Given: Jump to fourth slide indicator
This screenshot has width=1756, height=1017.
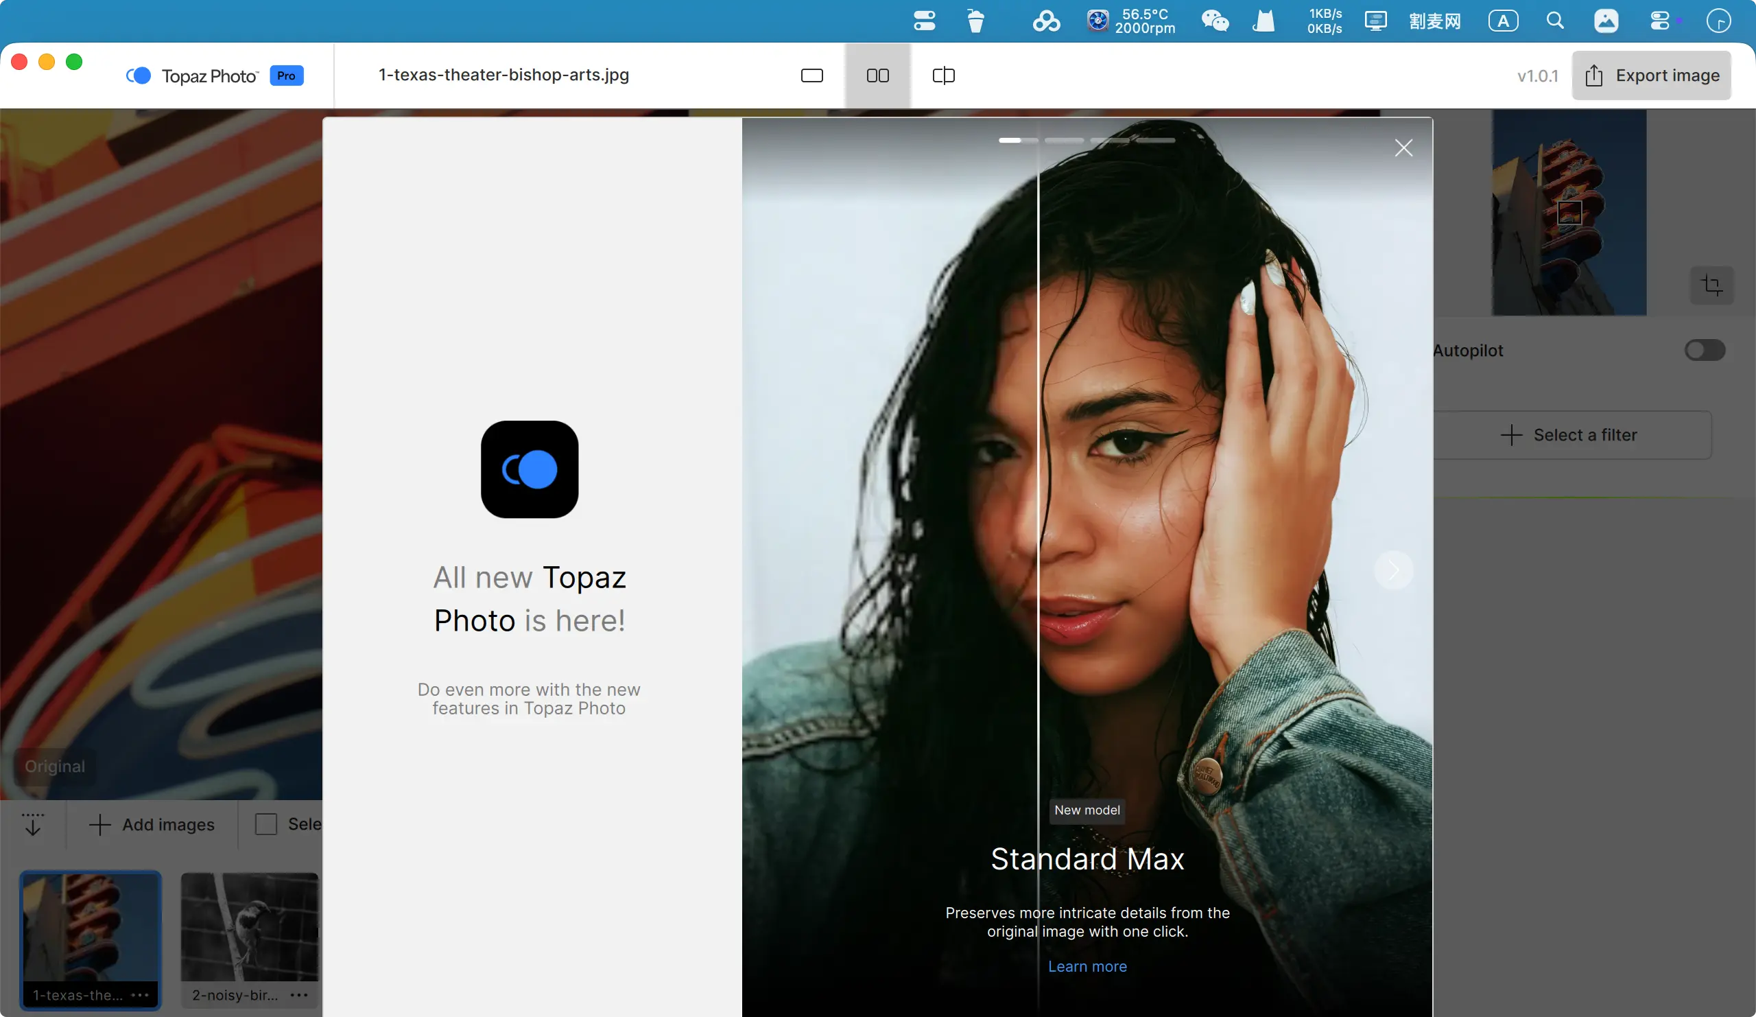Looking at the screenshot, I should [1154, 141].
